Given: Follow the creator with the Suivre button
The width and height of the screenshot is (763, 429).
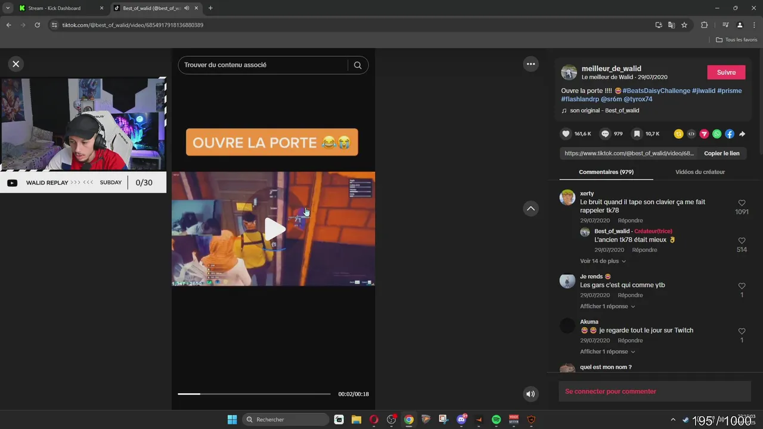Looking at the screenshot, I should (726, 72).
